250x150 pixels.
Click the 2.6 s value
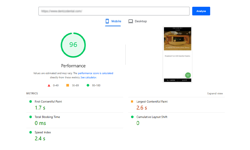(142, 108)
